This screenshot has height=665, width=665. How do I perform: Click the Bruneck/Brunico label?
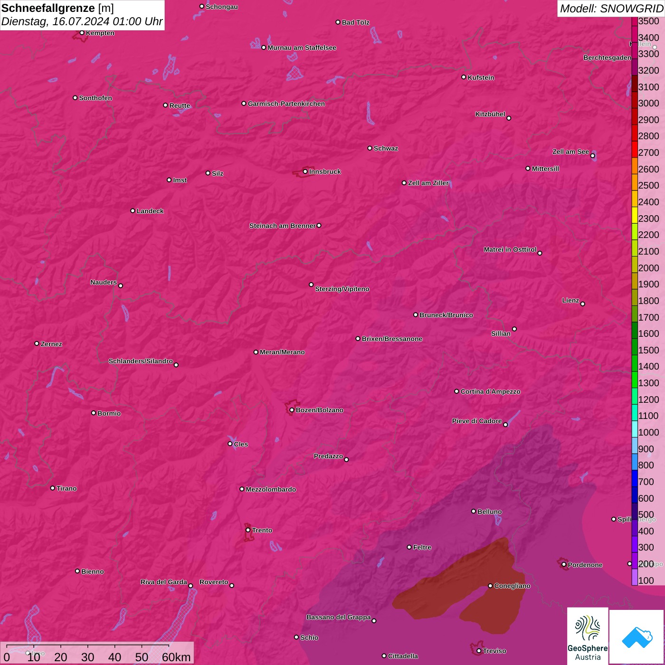[446, 315]
